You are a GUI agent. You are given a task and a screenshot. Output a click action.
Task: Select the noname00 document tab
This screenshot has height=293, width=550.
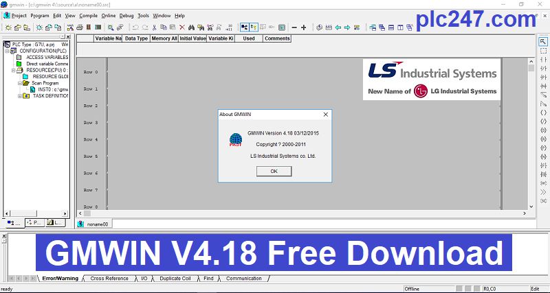tap(94, 224)
